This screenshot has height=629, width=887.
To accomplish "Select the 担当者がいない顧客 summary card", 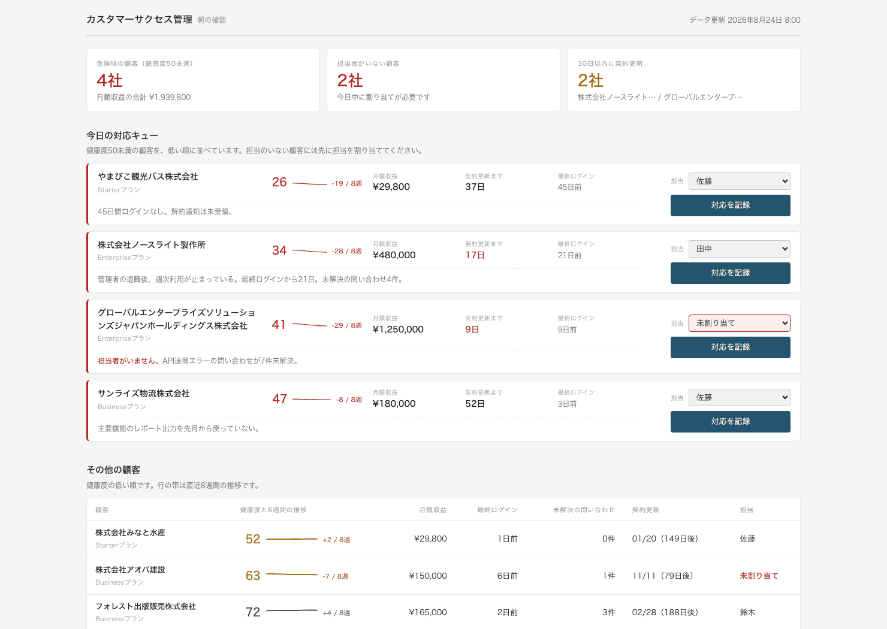I will pyautogui.click(x=444, y=80).
